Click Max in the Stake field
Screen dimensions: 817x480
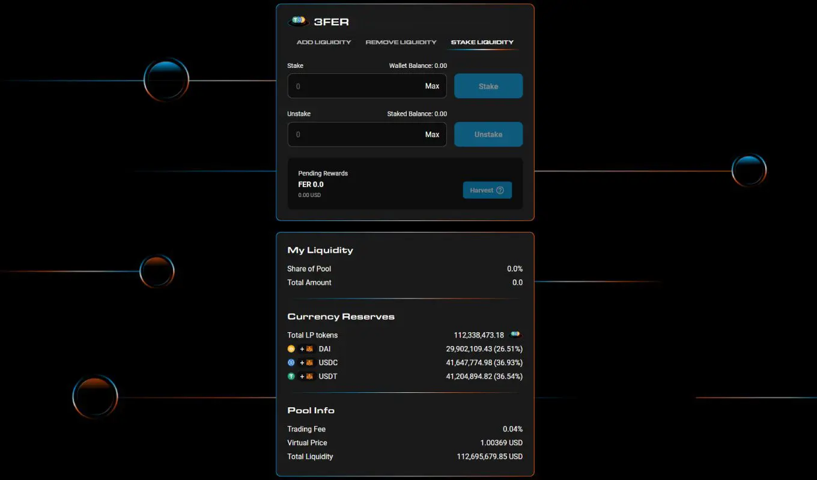433,86
